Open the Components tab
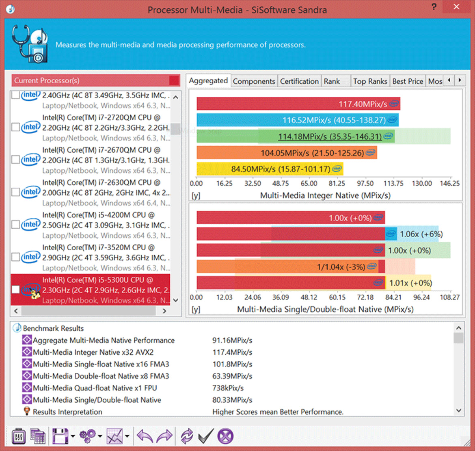This screenshot has width=475, height=451. [x=254, y=81]
